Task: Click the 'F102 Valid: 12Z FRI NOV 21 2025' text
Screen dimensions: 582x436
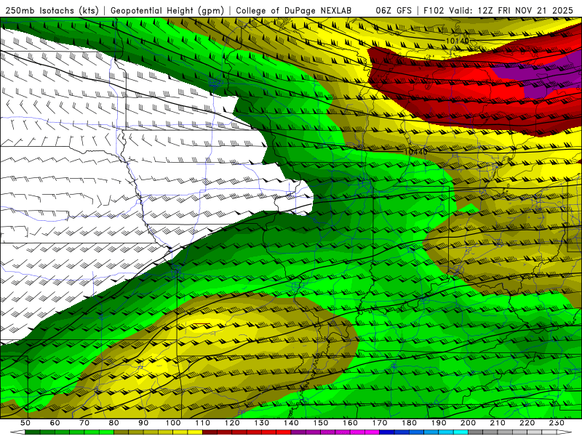Action: point(499,10)
